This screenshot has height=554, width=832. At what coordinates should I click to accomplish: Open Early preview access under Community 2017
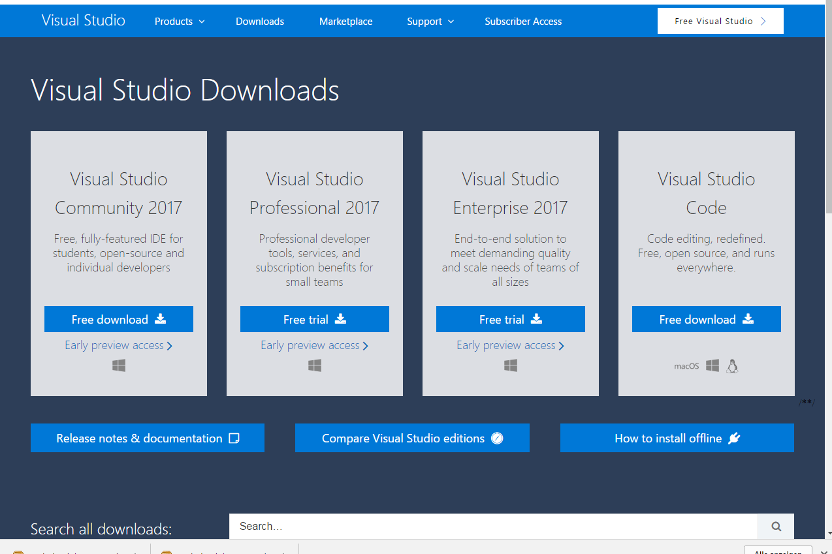point(118,345)
